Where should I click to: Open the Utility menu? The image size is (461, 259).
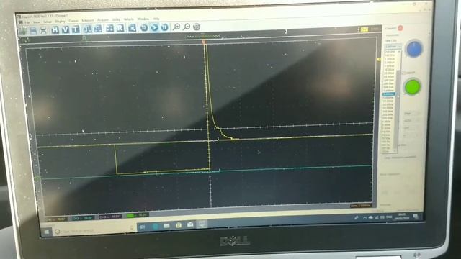[116, 19]
